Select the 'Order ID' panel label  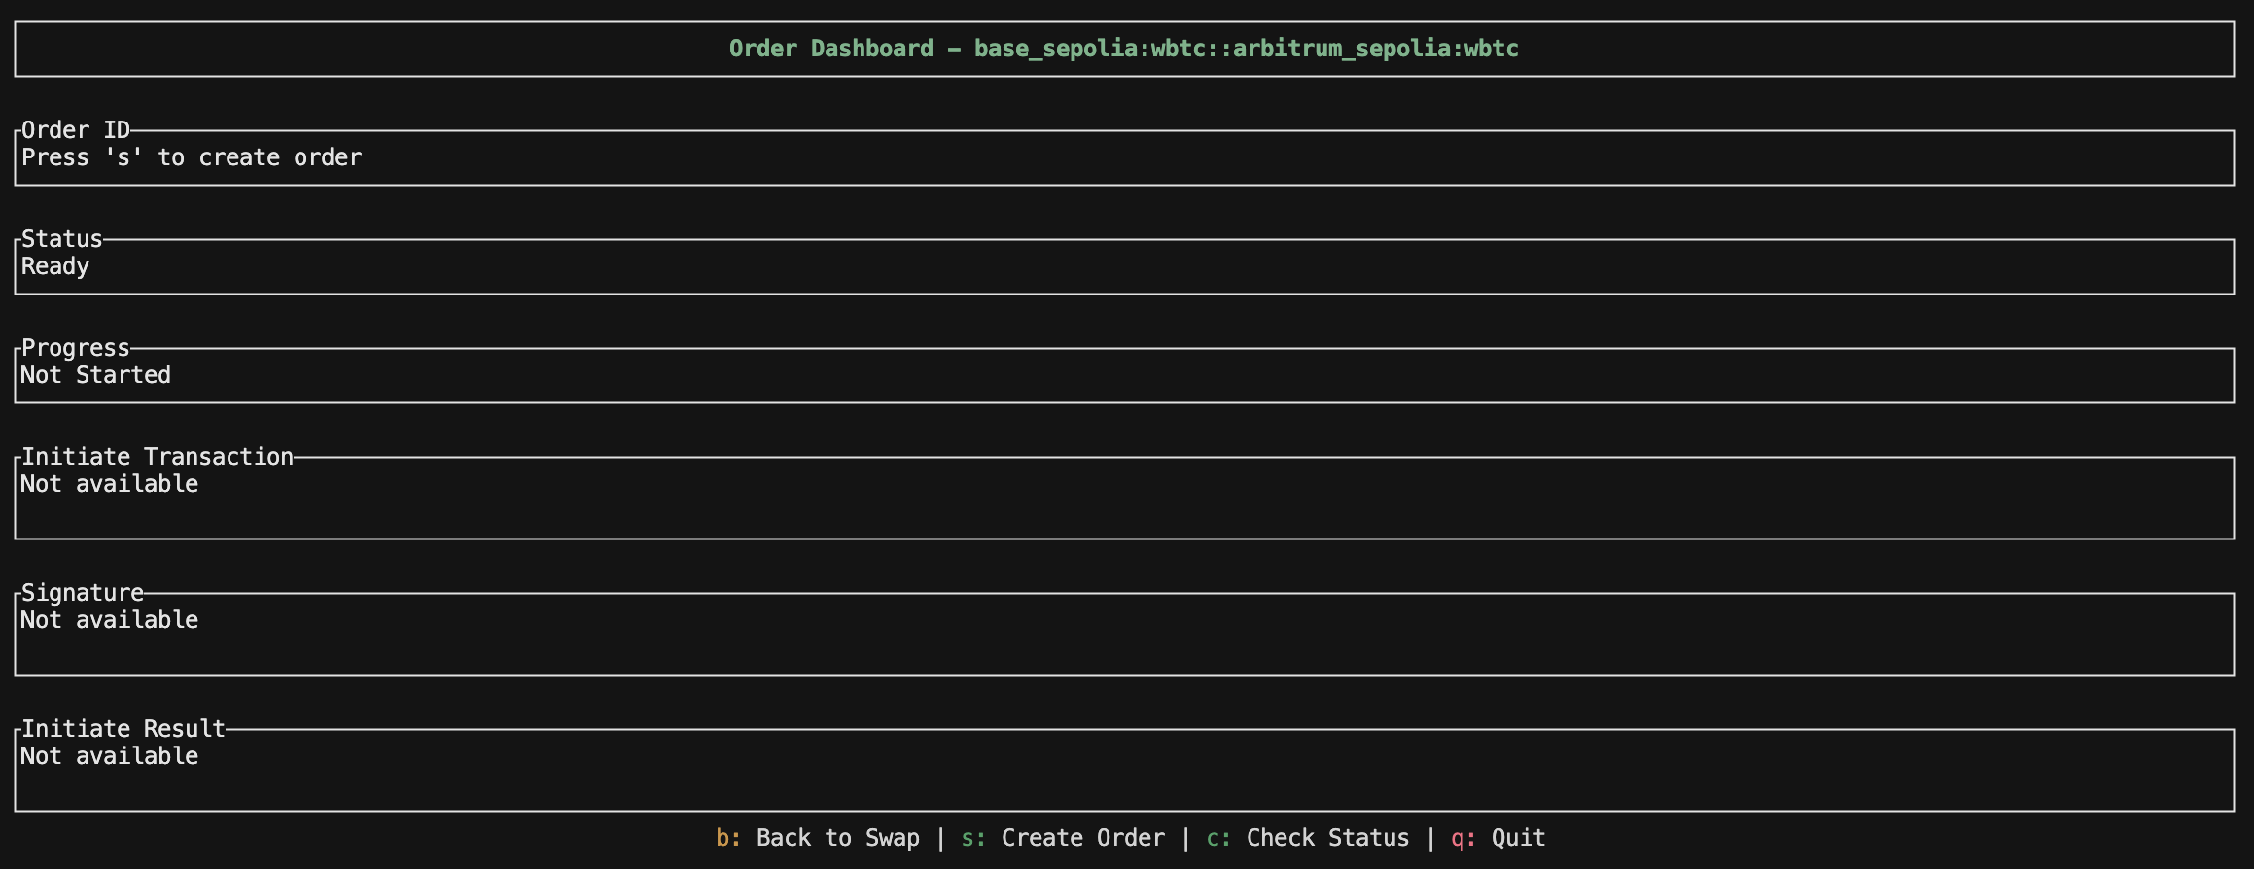[x=76, y=130]
